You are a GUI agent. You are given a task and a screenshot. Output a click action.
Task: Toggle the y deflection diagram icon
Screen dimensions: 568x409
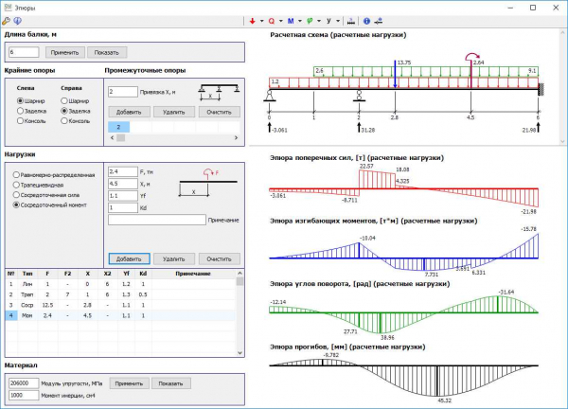pos(328,21)
